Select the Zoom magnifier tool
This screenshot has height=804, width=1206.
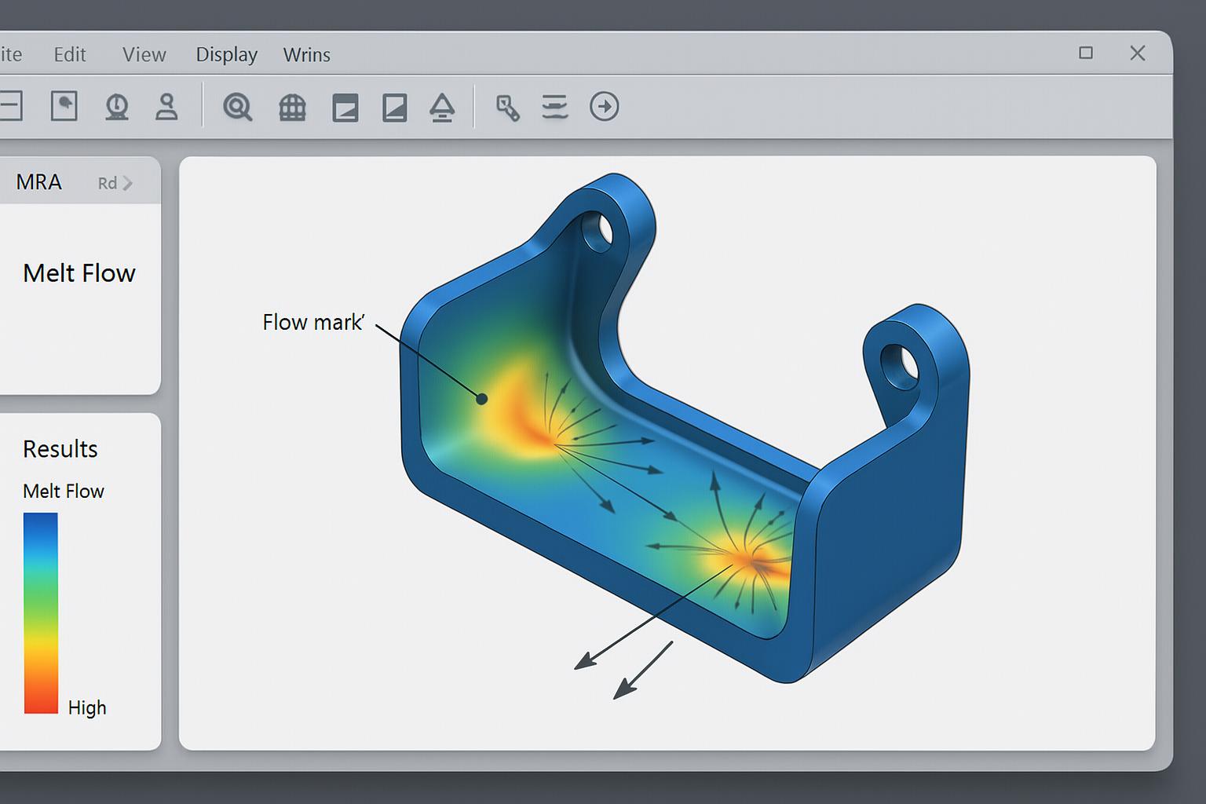236,107
